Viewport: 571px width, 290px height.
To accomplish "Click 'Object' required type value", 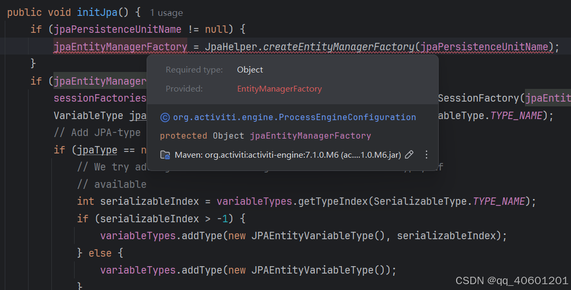I will (x=250, y=69).
